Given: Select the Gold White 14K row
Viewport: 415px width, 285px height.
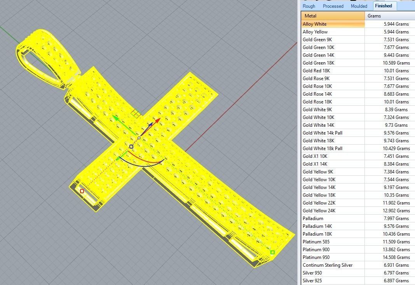Looking at the screenshot, I should [358, 125].
